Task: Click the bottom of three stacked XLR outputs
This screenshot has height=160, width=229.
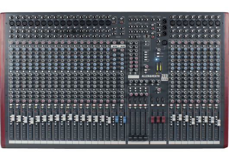Action: tap(165, 33)
